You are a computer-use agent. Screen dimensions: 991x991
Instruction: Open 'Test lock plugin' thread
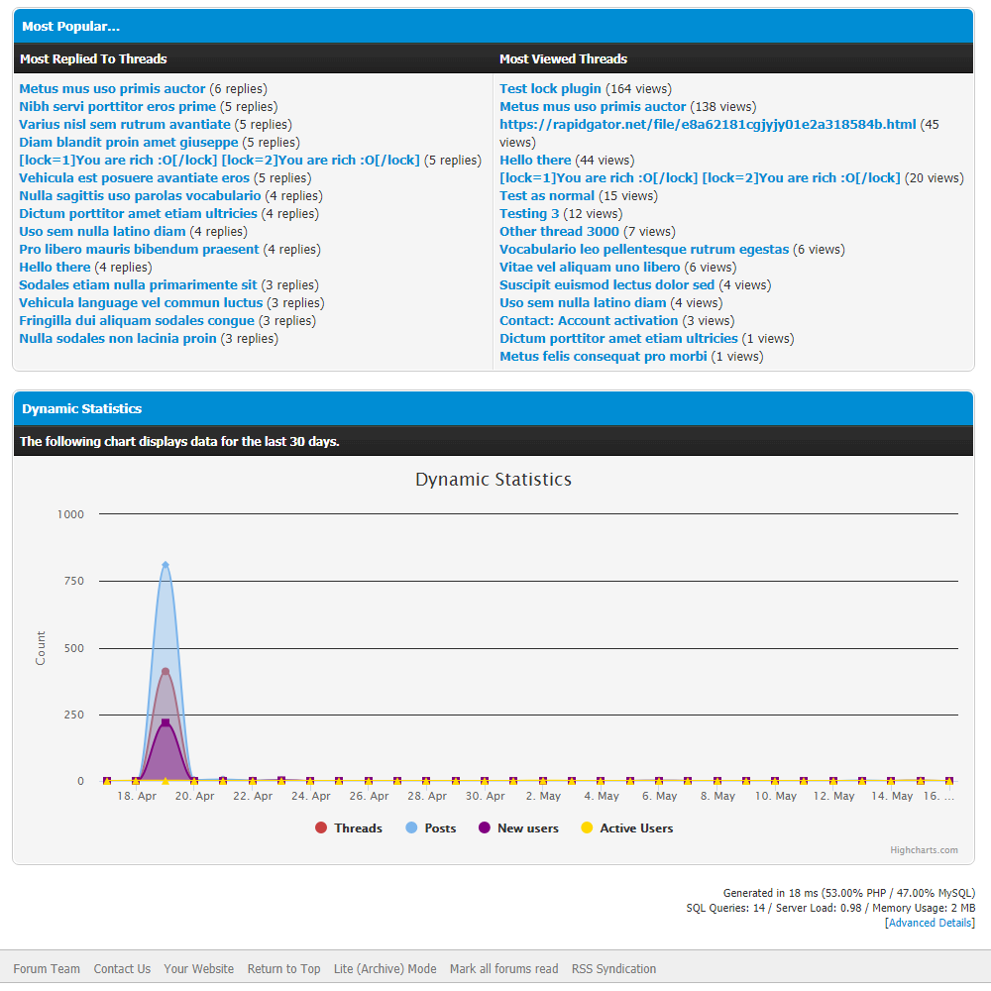[x=550, y=89]
